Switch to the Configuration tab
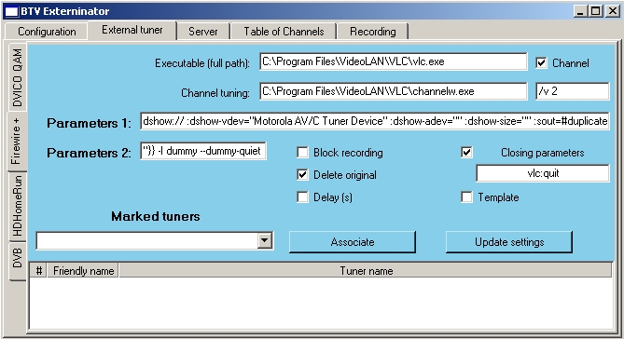624x339 pixels. [x=47, y=32]
